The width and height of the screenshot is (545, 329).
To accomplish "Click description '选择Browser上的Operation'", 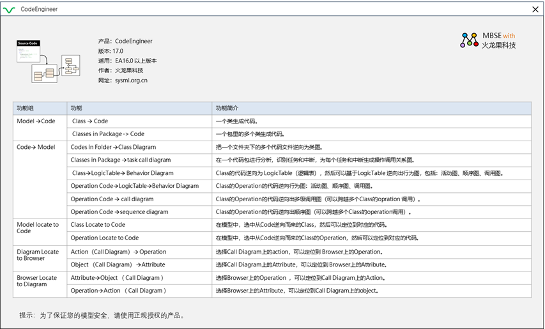I will point(301,278).
